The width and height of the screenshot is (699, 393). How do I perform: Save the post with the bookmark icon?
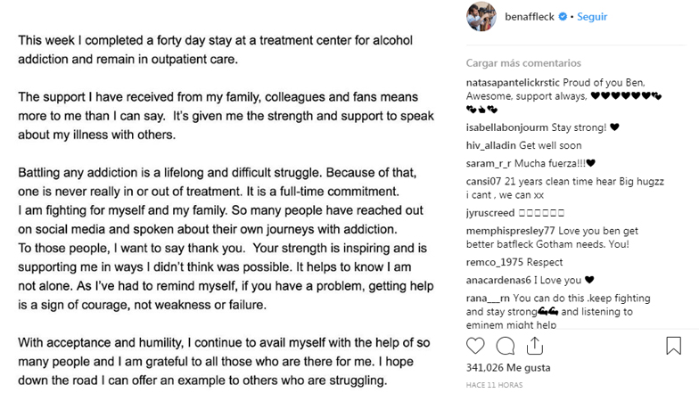673,346
